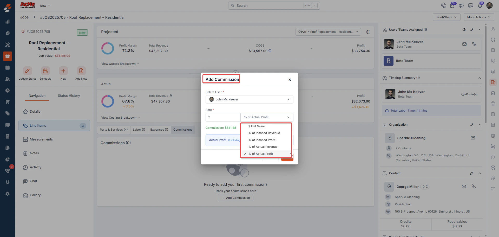
Task: Email George Miller via envelope icon
Action: (x=464, y=187)
